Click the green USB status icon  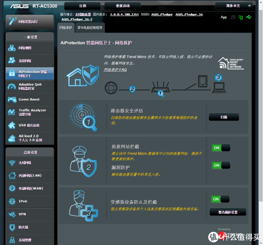[249, 17]
